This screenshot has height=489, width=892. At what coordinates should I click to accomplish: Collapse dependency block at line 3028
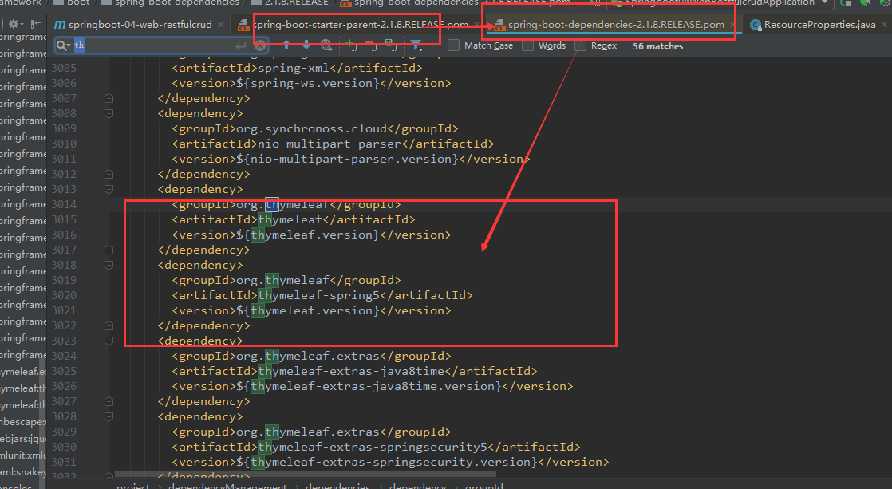click(x=109, y=416)
